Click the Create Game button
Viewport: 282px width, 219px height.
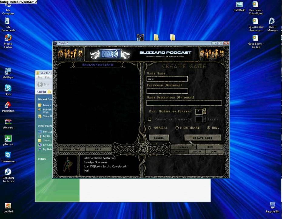click(203, 138)
